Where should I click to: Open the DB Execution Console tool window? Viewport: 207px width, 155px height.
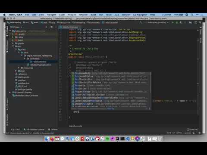point(34,130)
